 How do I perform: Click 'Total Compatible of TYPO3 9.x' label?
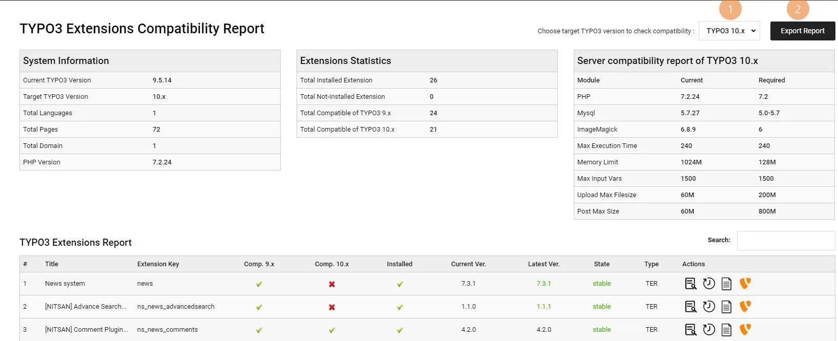click(345, 113)
